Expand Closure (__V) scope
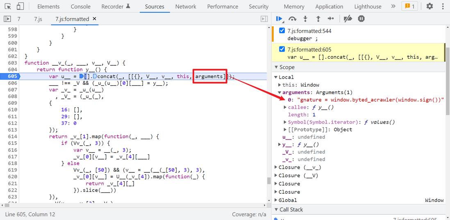450x220 pixels. pos(276,176)
